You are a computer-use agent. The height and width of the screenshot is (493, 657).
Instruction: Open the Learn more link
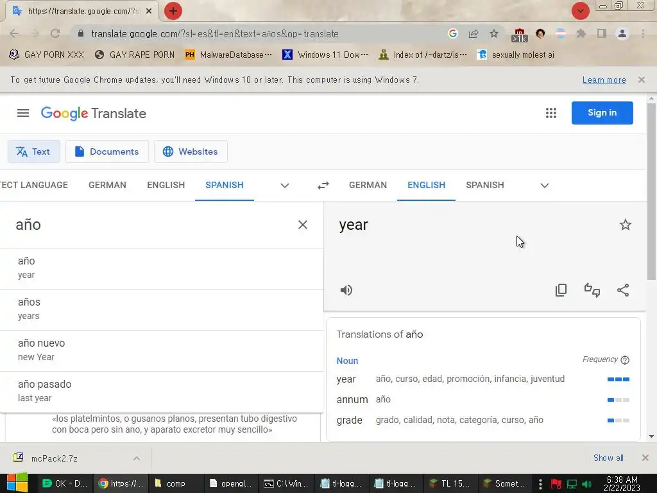(604, 80)
